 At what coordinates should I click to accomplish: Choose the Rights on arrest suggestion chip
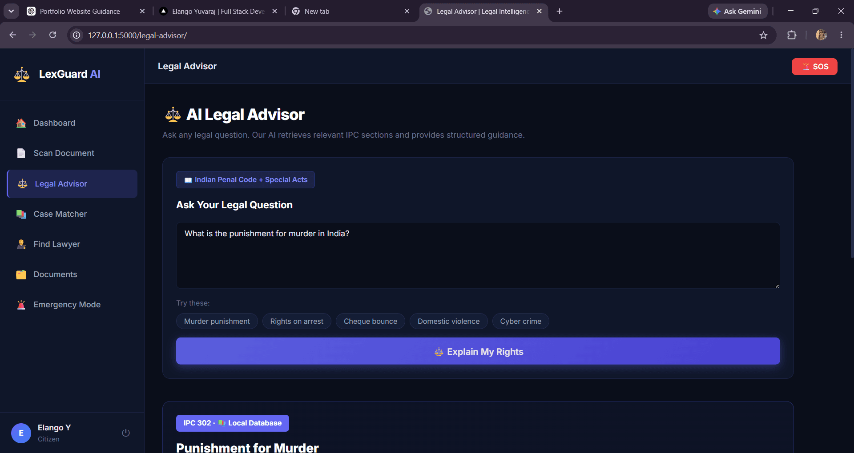click(297, 321)
